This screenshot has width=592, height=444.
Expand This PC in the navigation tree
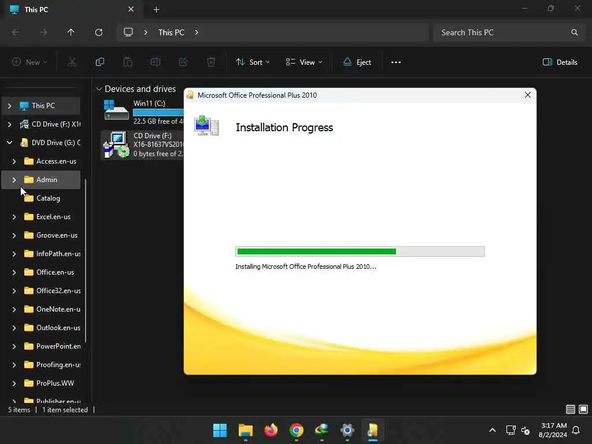click(9, 106)
